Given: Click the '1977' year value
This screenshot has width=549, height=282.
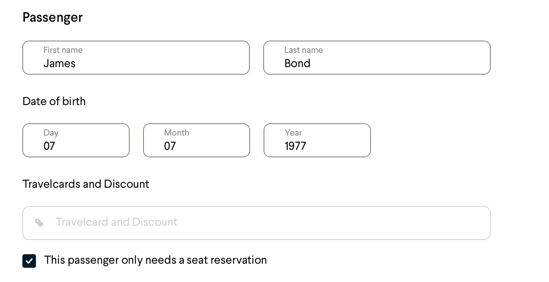Looking at the screenshot, I should pos(295,146).
